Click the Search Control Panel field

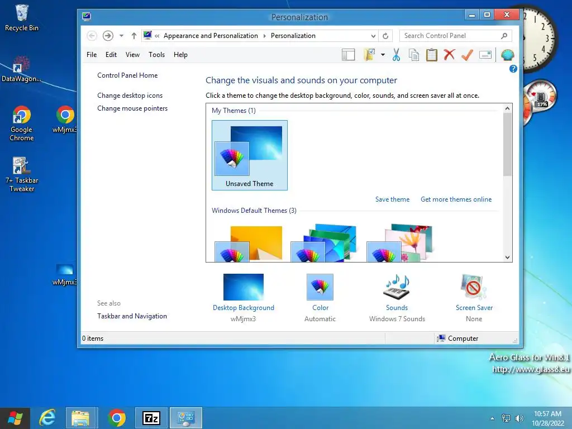coord(456,36)
